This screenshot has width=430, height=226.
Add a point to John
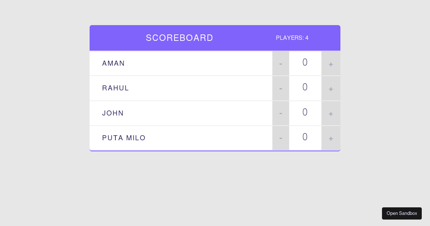click(331, 113)
